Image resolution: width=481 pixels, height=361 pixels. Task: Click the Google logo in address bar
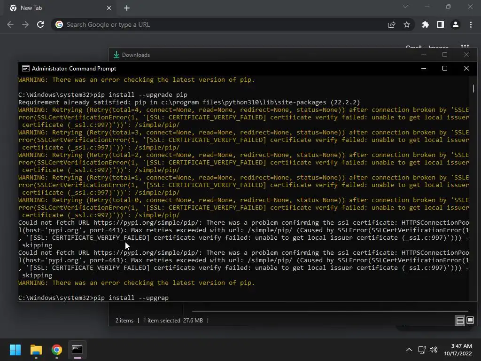point(59,24)
